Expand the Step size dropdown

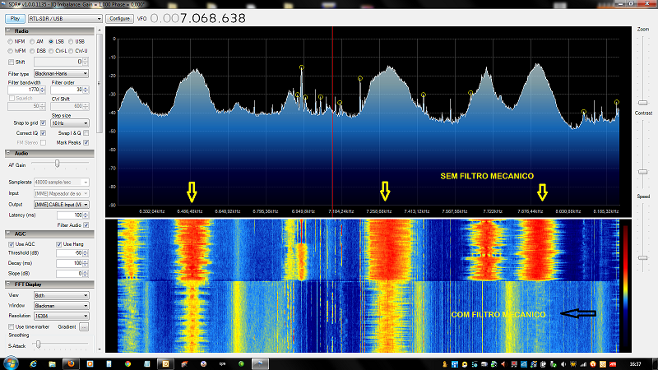pyautogui.click(x=70, y=123)
